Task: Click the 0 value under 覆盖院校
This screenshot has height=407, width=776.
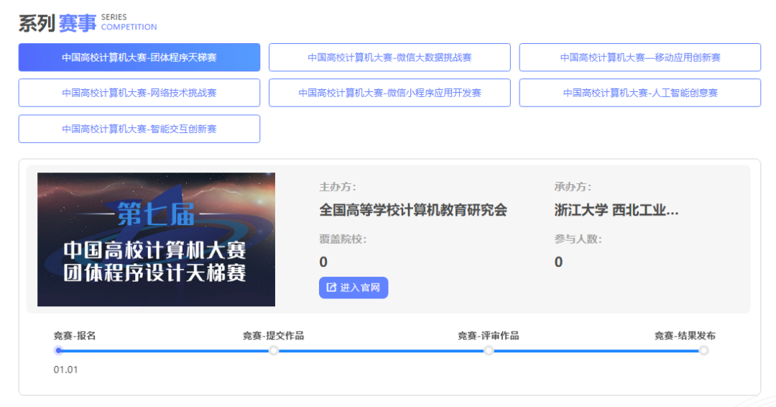Action: click(x=323, y=262)
